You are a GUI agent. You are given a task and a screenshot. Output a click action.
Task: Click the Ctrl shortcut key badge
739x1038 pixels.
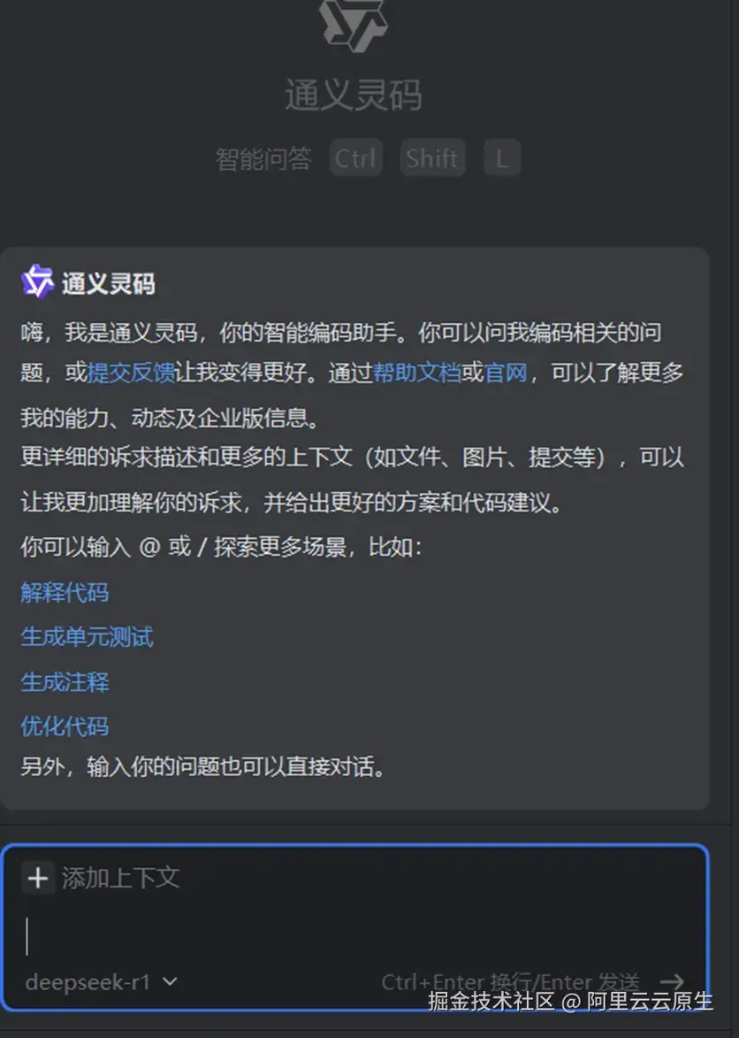(355, 158)
